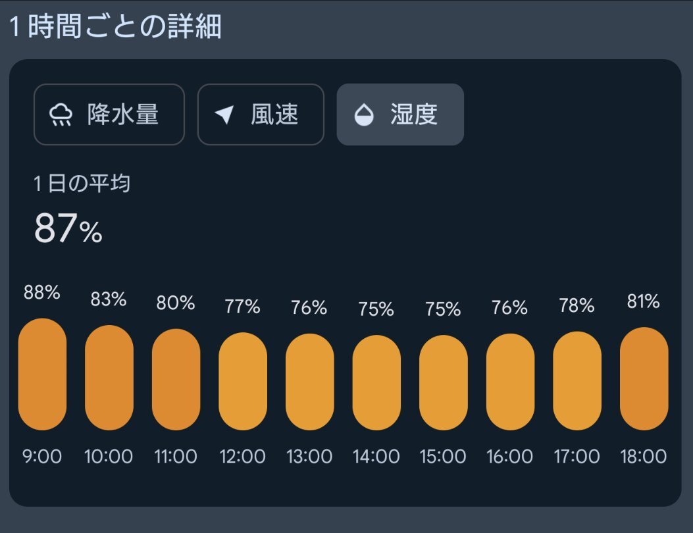Select the 9:00 humidity bar showing 88%
The height and width of the screenshot is (533, 693).
tap(42, 374)
